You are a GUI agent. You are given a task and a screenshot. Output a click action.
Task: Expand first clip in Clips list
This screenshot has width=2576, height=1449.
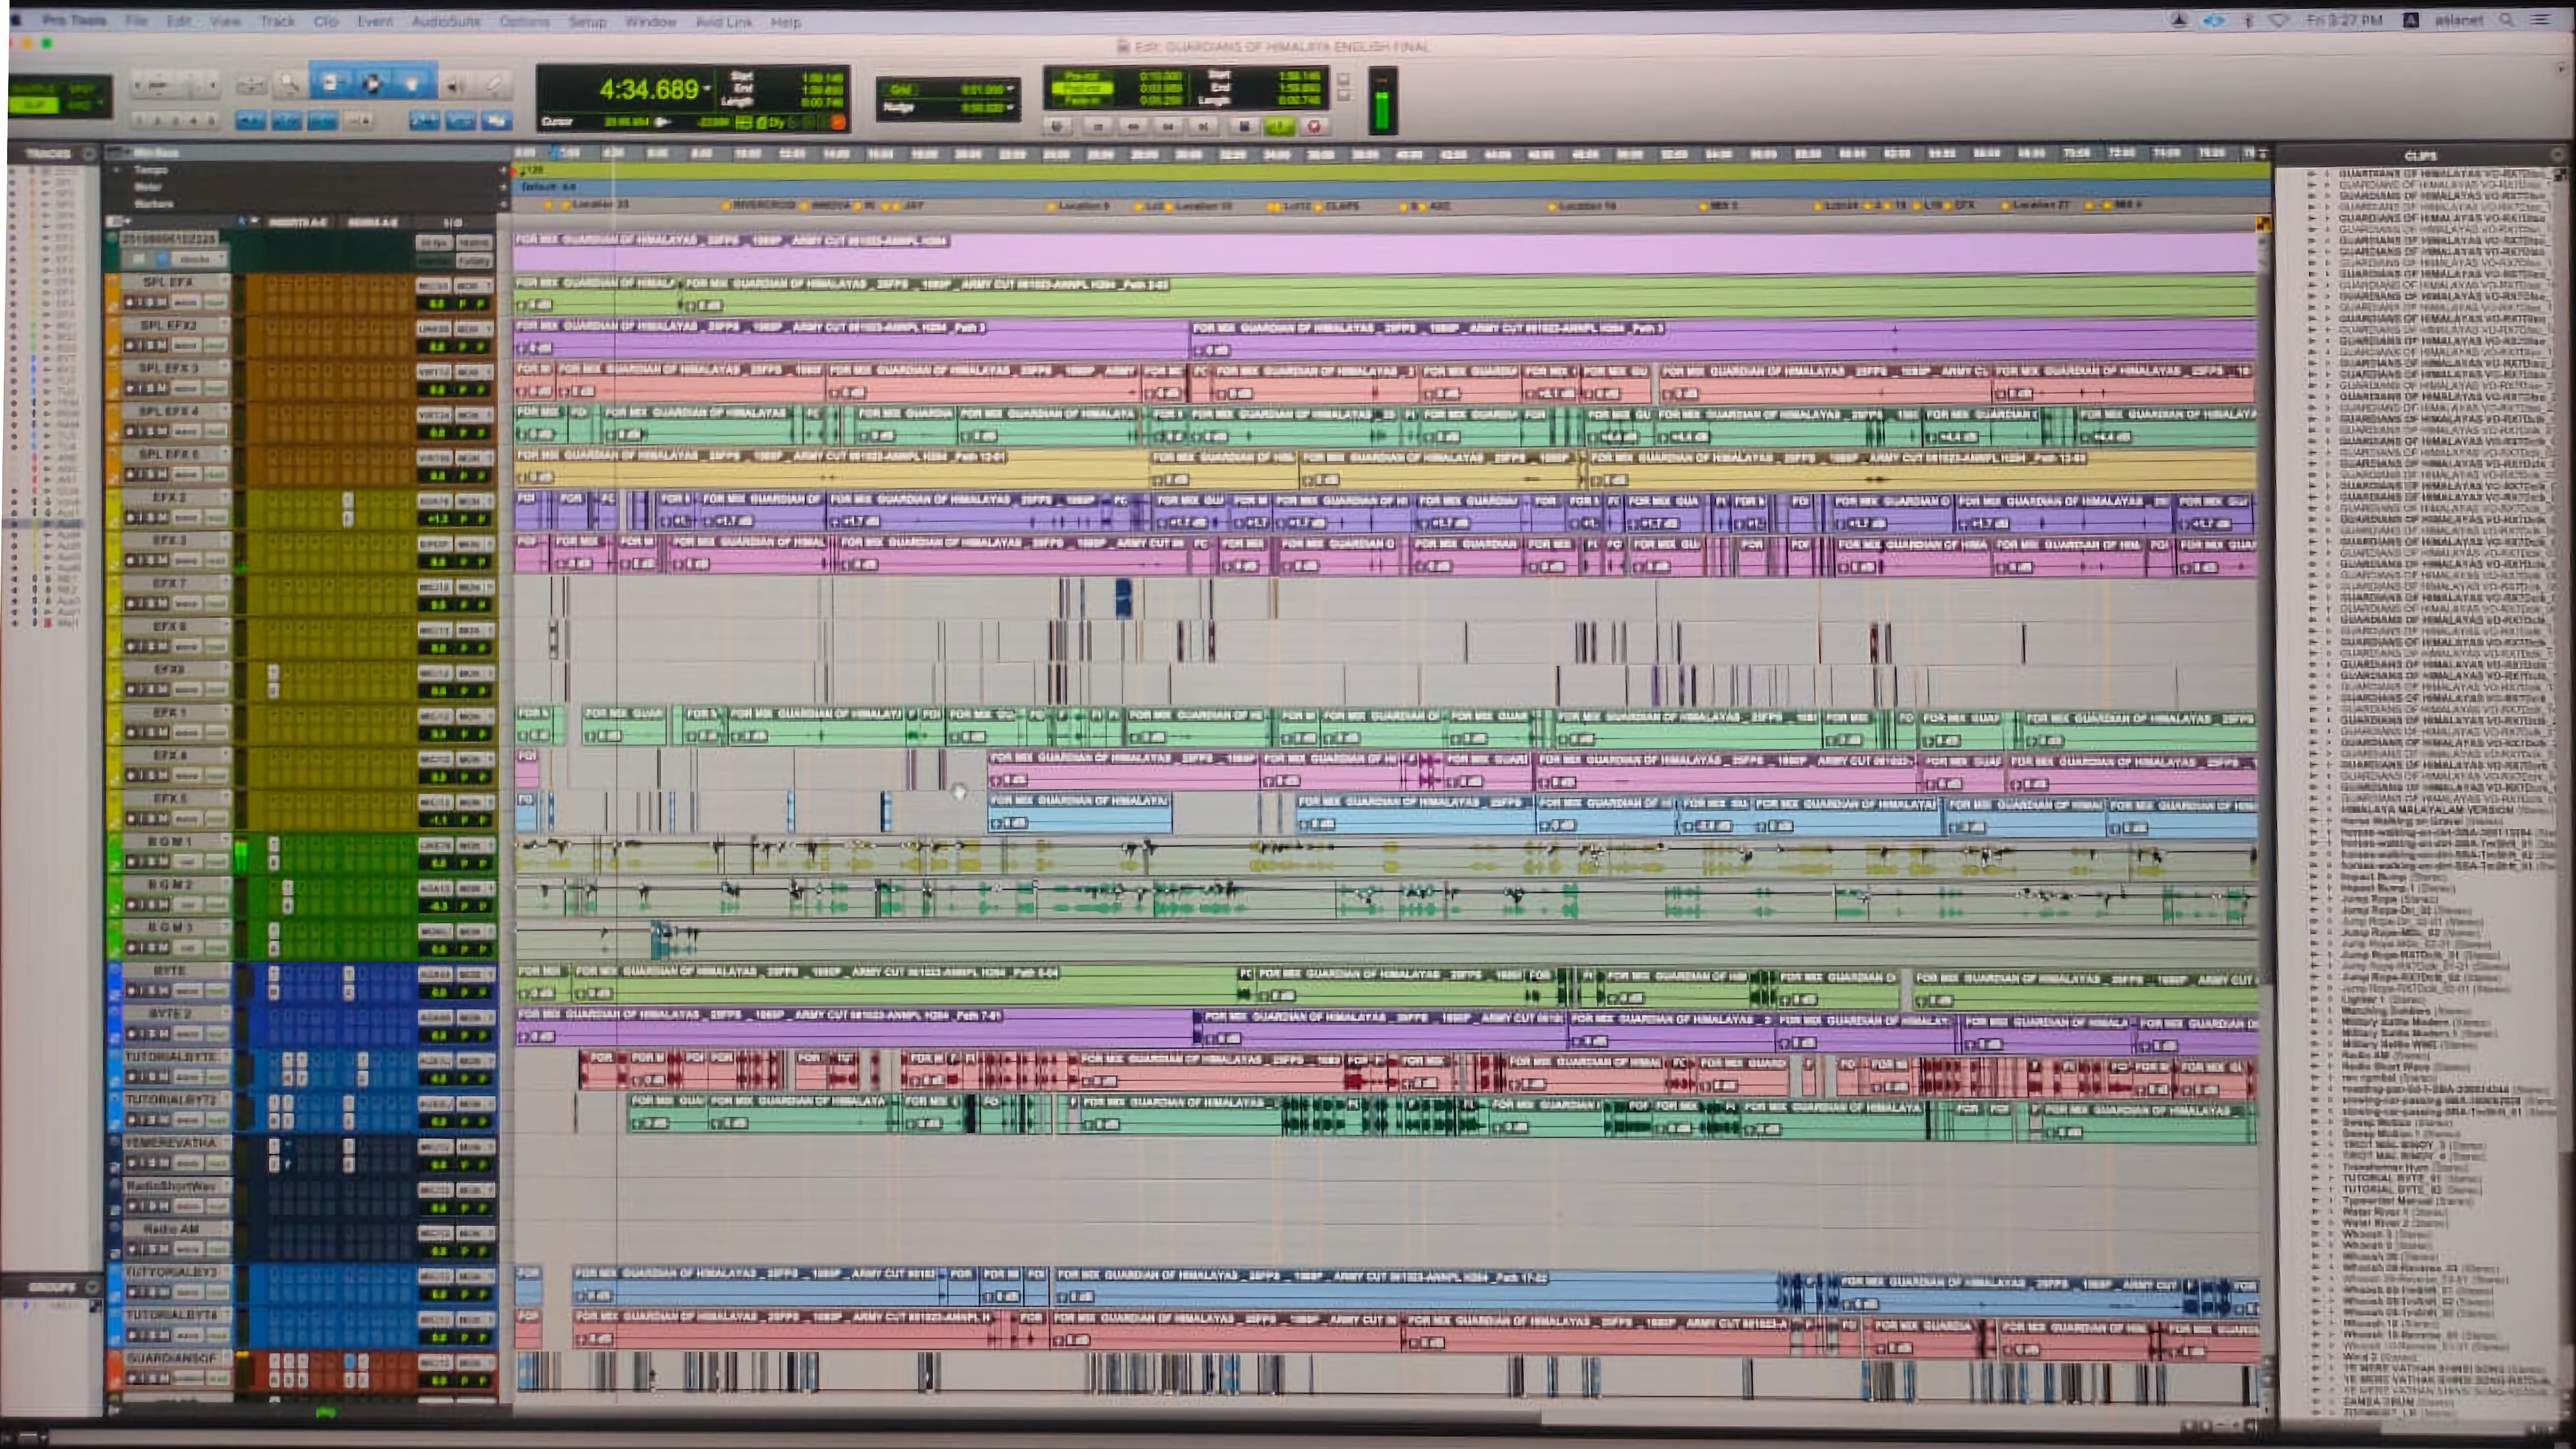[2311, 174]
